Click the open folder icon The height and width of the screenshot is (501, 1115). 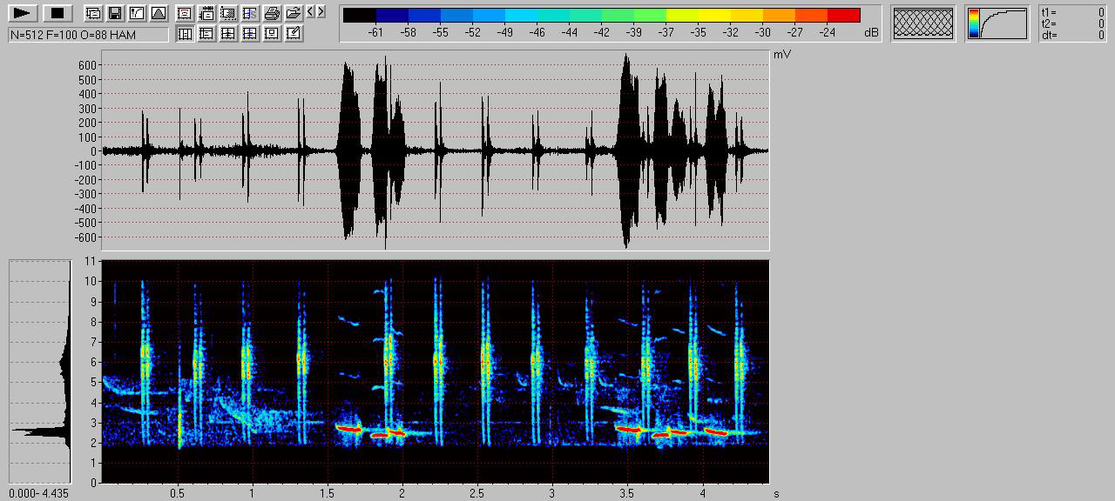coord(294,13)
